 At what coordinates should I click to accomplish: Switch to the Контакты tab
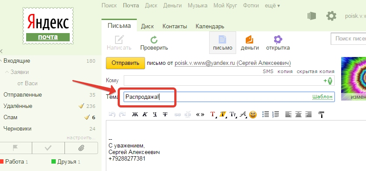[175, 27]
